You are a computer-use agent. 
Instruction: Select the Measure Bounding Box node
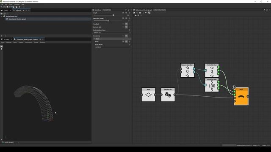(188, 71)
